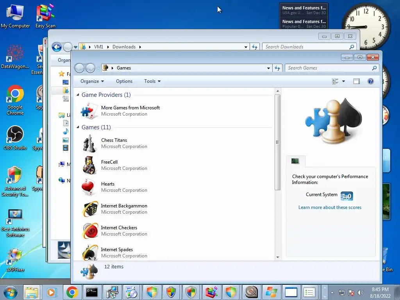Click the Windows Start button
400x300 pixels.
coord(11,292)
